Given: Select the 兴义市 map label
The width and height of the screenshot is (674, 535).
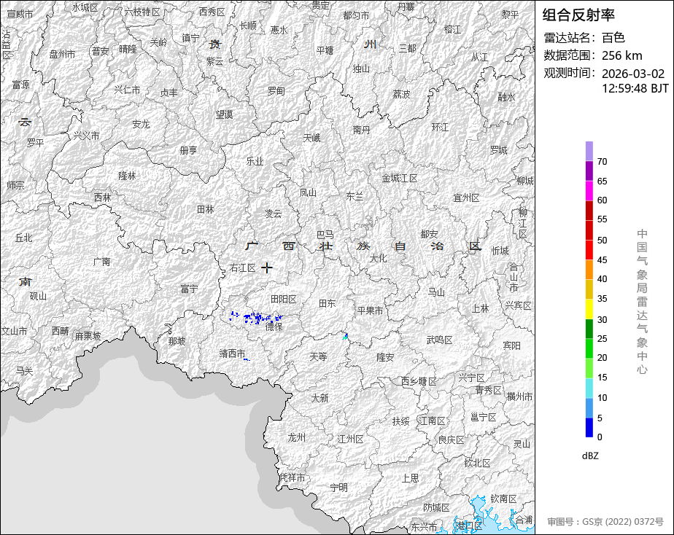Looking at the screenshot, I should pyautogui.click(x=86, y=136).
